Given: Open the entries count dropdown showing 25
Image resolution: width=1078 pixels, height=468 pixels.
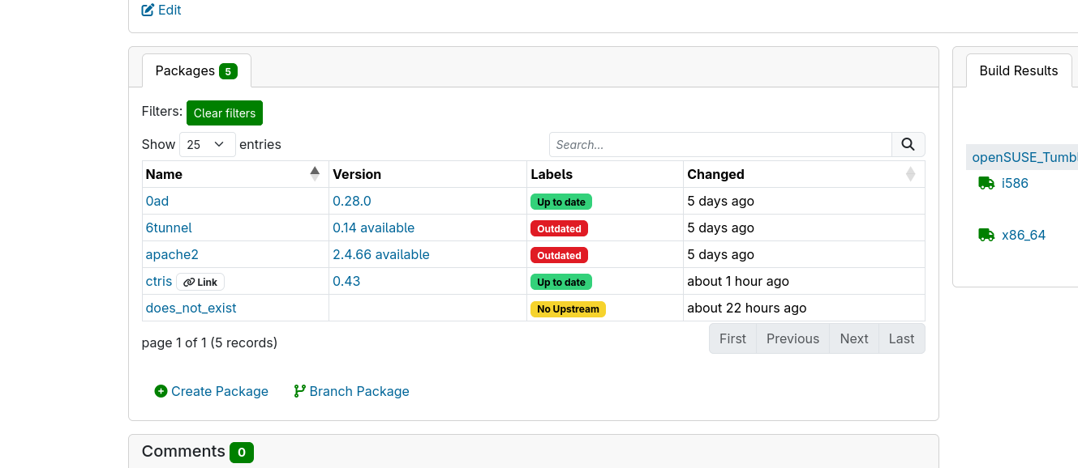Looking at the screenshot, I should pyautogui.click(x=207, y=145).
